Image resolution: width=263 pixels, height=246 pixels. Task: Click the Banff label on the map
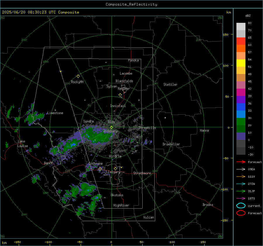(48, 163)
